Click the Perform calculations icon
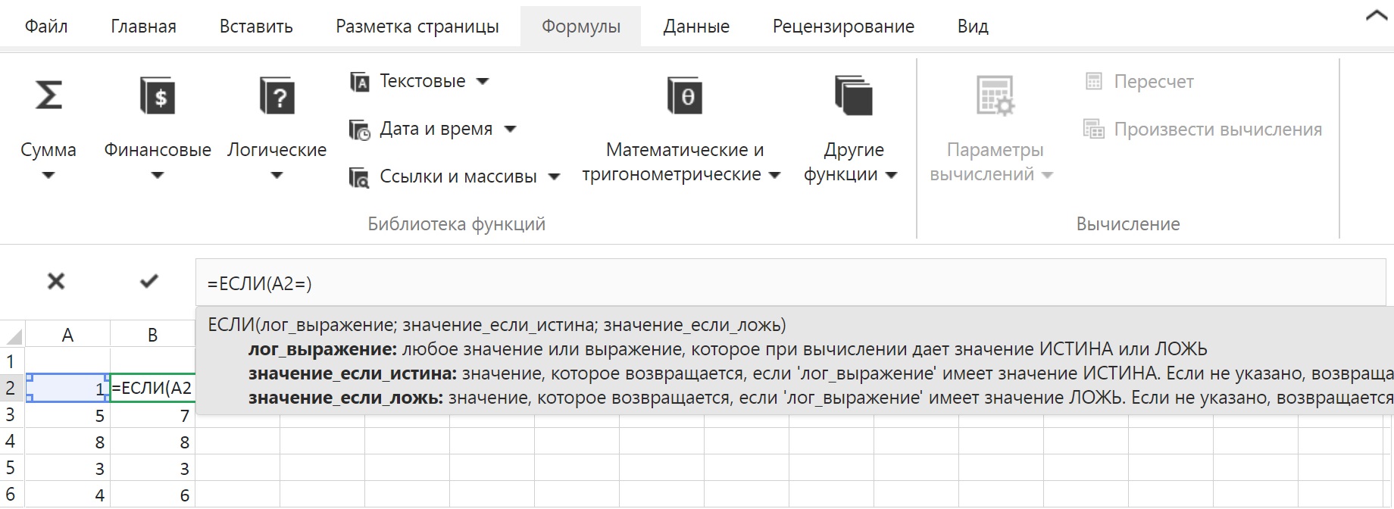The height and width of the screenshot is (509, 1394). [x=1094, y=130]
